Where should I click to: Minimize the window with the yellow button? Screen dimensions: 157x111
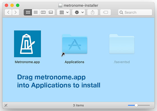(12, 5)
